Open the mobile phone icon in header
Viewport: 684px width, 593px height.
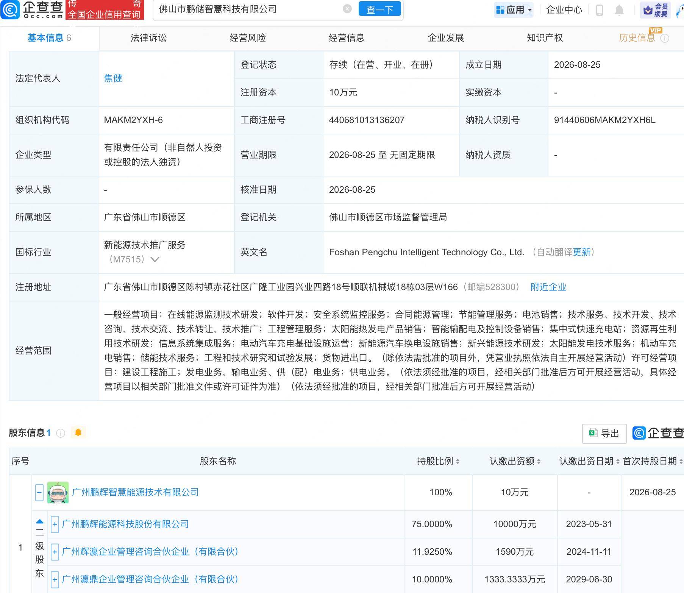click(x=600, y=10)
